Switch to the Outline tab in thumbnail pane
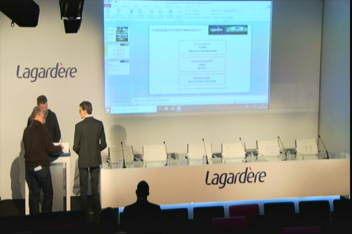The width and height of the screenshot is (352, 234). pyautogui.click(x=121, y=23)
